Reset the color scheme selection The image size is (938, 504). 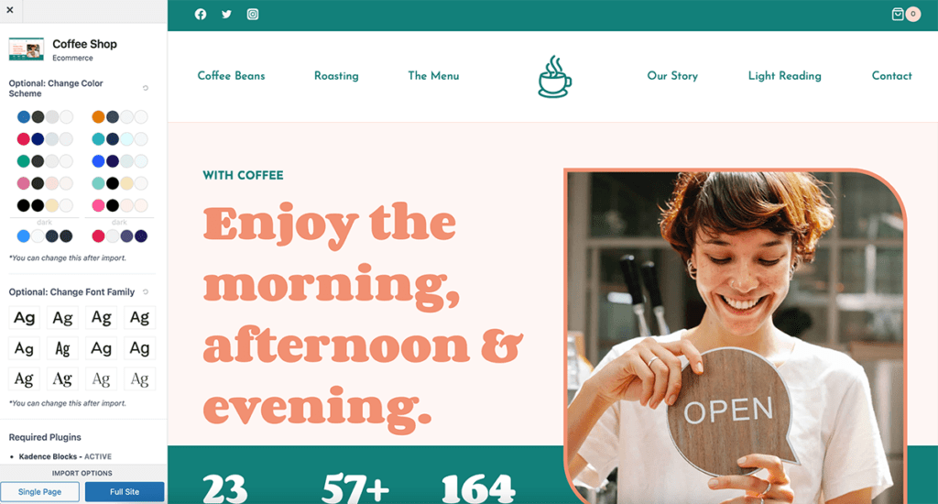click(146, 88)
